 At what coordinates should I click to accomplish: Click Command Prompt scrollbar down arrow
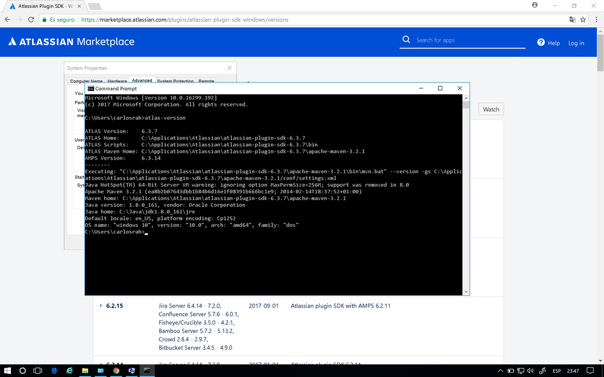click(x=466, y=292)
